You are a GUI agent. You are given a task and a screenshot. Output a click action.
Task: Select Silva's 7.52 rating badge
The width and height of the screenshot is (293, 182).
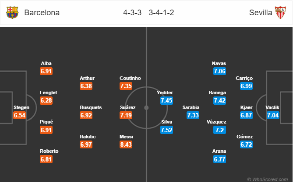(167, 130)
